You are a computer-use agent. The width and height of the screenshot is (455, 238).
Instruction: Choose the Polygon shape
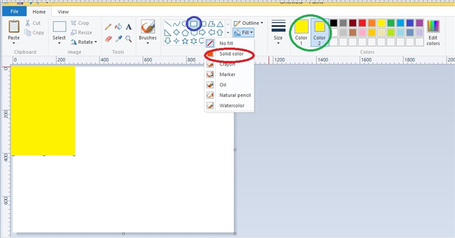coord(211,24)
